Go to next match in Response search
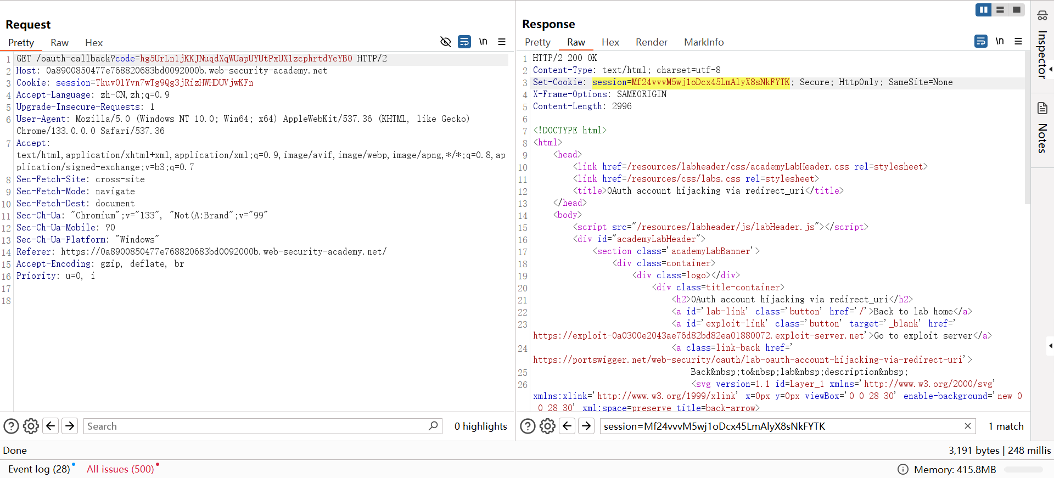Image resolution: width=1054 pixels, height=478 pixels. coord(586,426)
